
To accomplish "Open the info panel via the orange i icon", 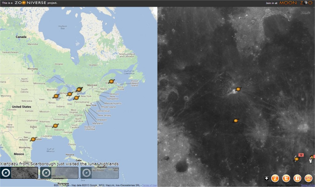I will point(275,178).
